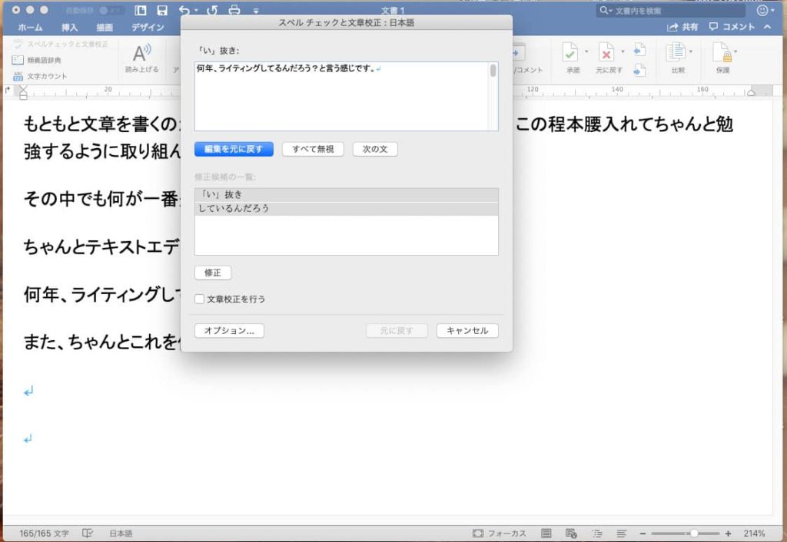
Task: Switch to outline view icon
Action: click(596, 534)
